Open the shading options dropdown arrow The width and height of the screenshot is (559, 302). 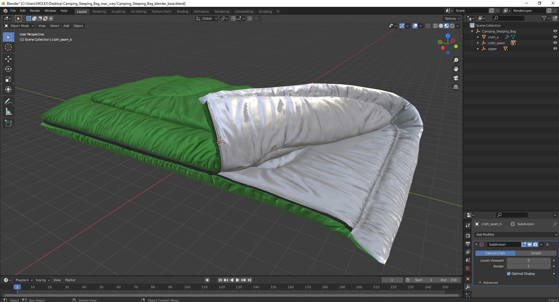pos(458,26)
